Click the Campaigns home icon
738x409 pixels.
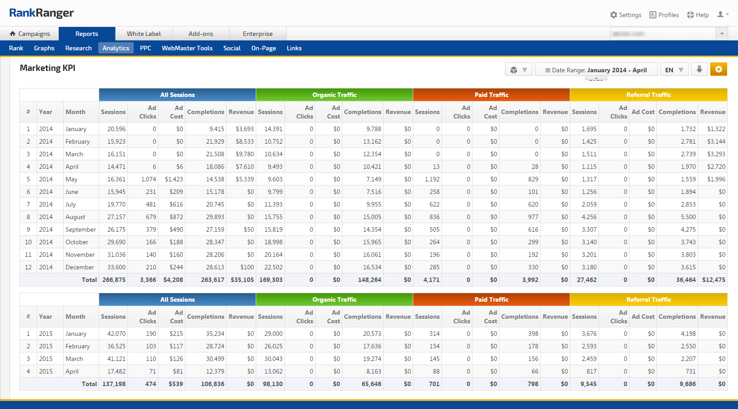click(x=13, y=34)
